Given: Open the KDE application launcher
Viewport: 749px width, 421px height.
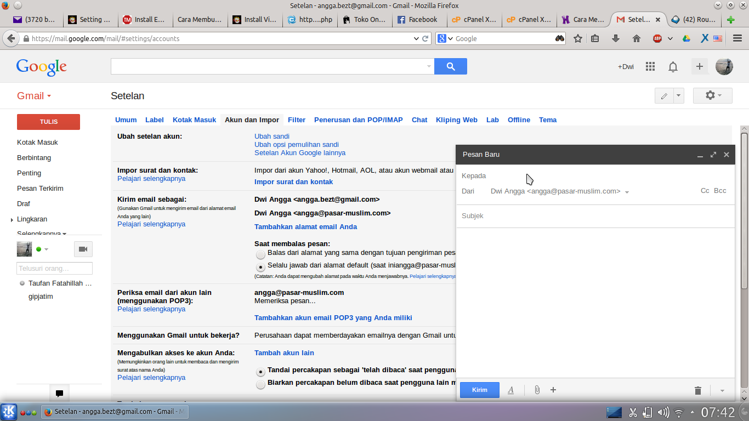Looking at the screenshot, I should point(8,412).
